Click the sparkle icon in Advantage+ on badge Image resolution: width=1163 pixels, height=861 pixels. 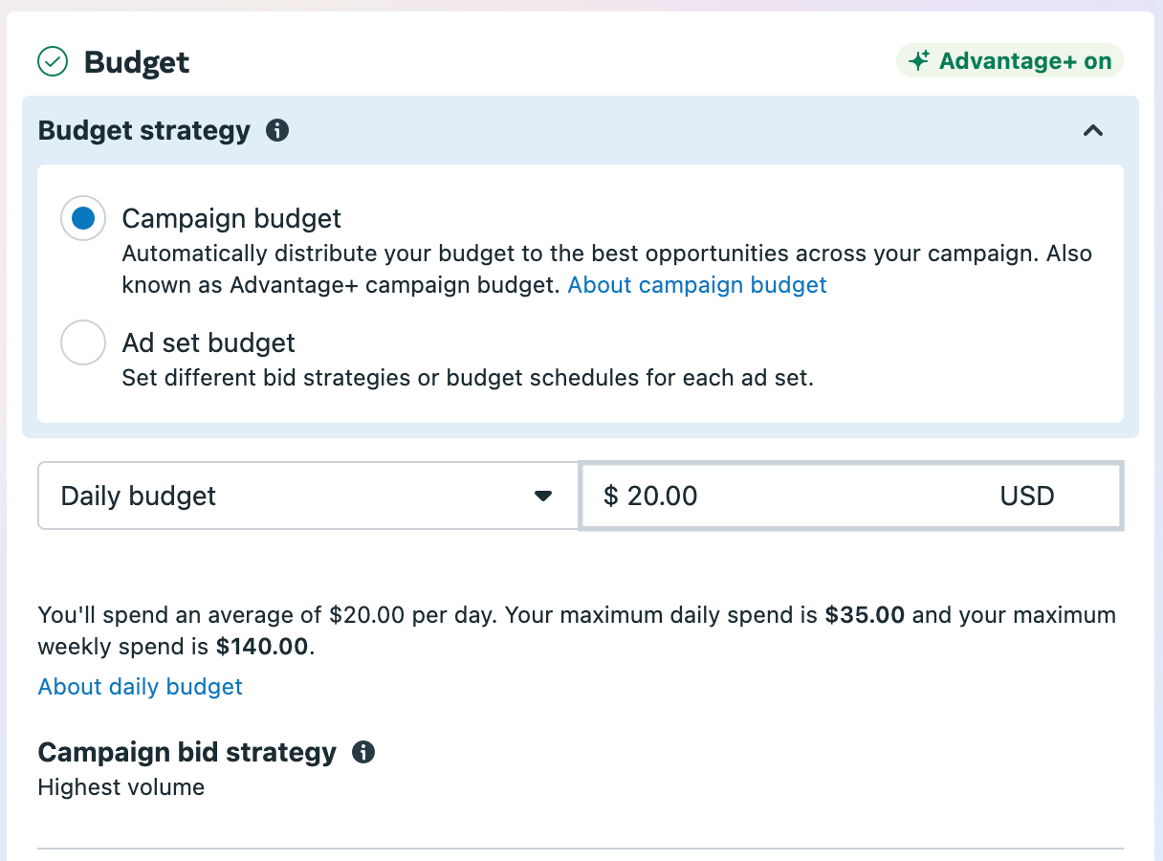(x=919, y=61)
